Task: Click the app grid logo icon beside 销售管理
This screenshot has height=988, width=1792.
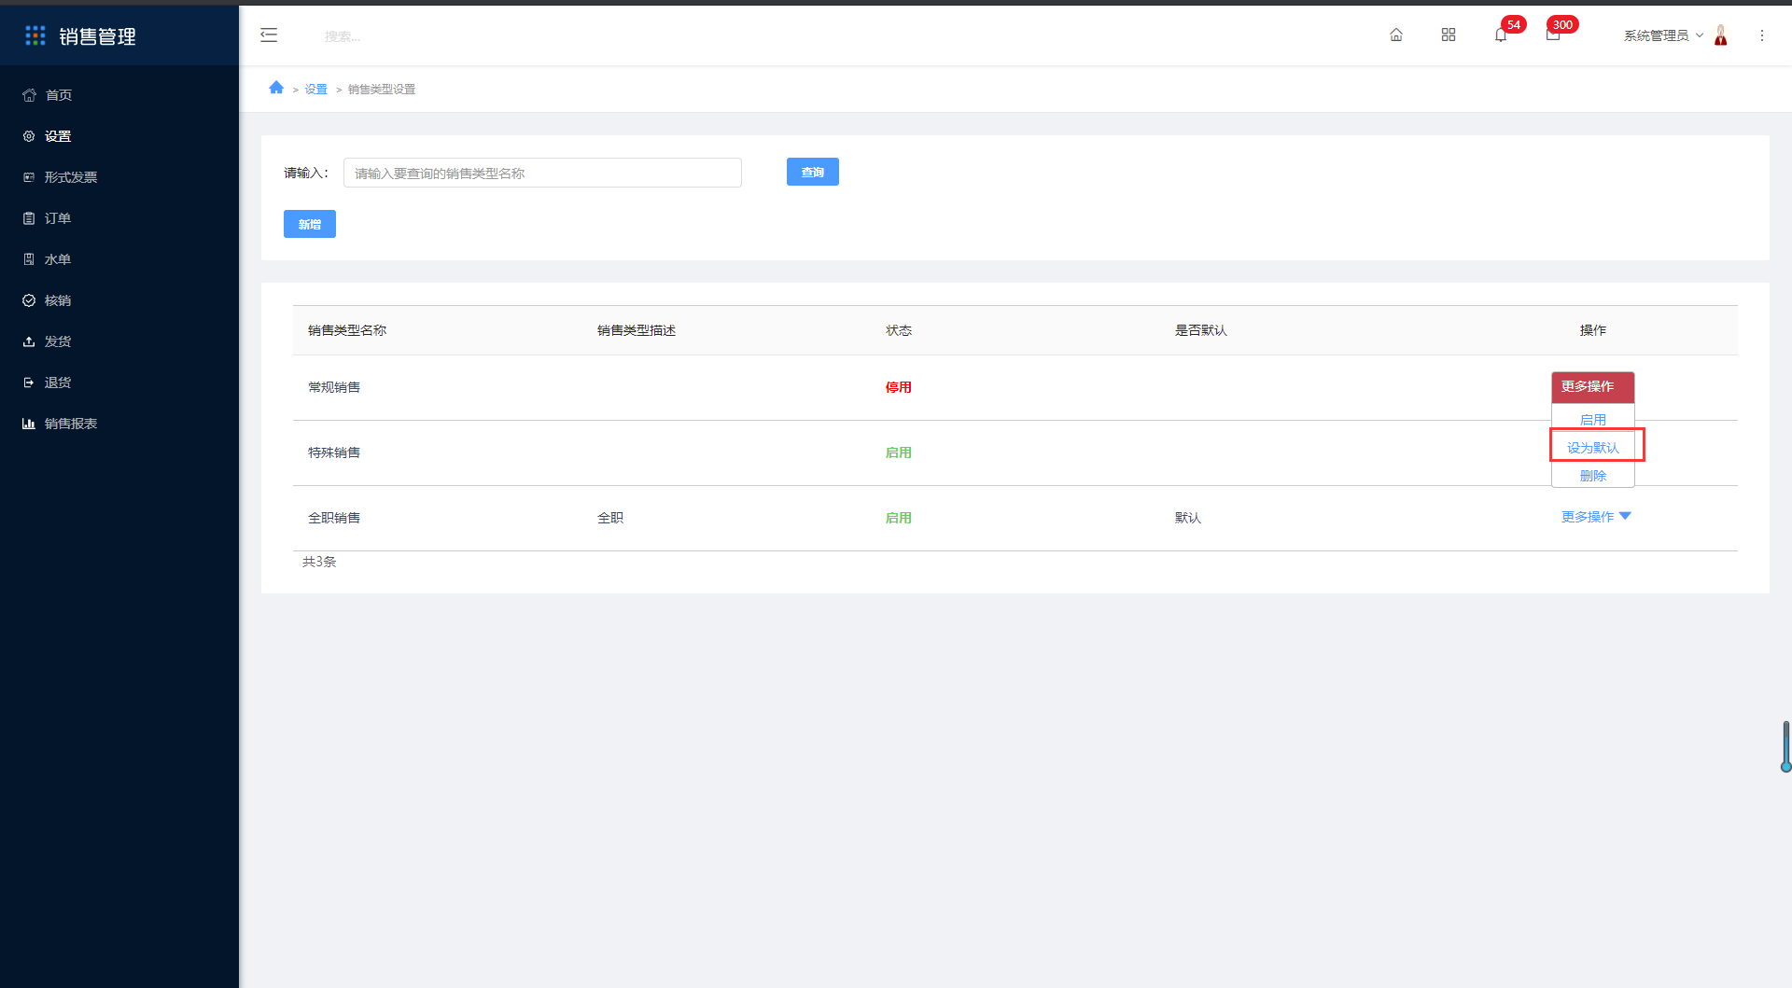Action: tap(35, 35)
